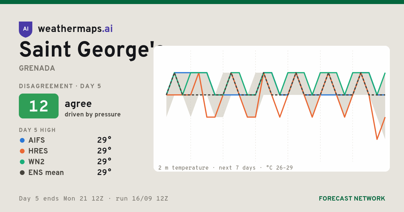Click the FORECAST NETWORK link
This screenshot has height=212, width=404.
(352, 199)
